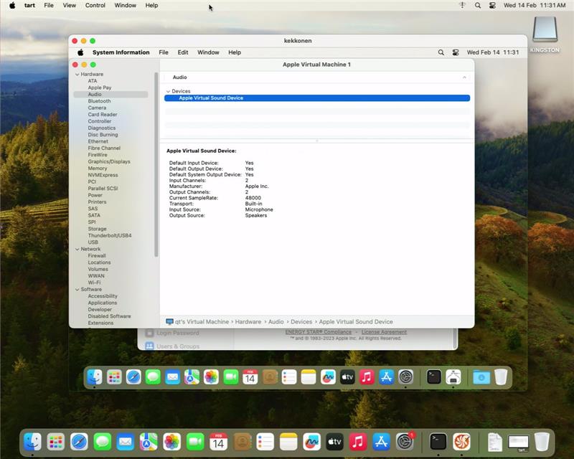Open App Store in the kekkonen VM's Dock
The width and height of the screenshot is (574, 459).
(x=386, y=377)
